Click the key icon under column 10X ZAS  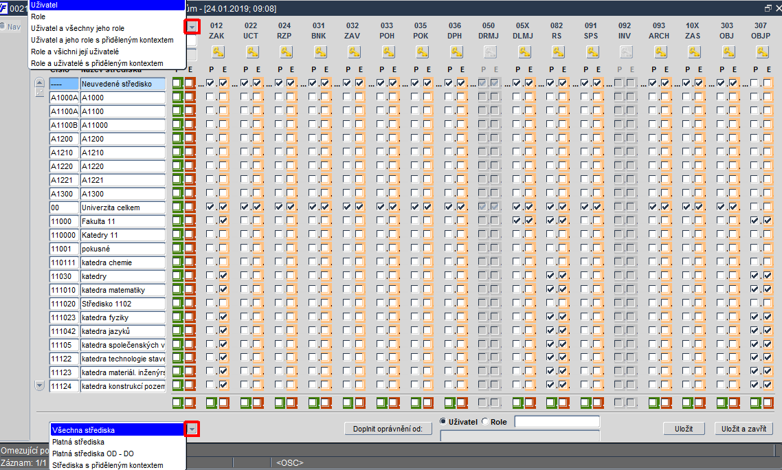pyautogui.click(x=694, y=52)
